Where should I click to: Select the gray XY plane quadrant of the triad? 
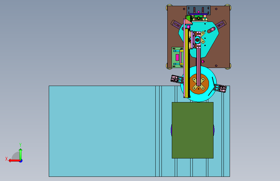pyautogui.click(x=16, y=156)
